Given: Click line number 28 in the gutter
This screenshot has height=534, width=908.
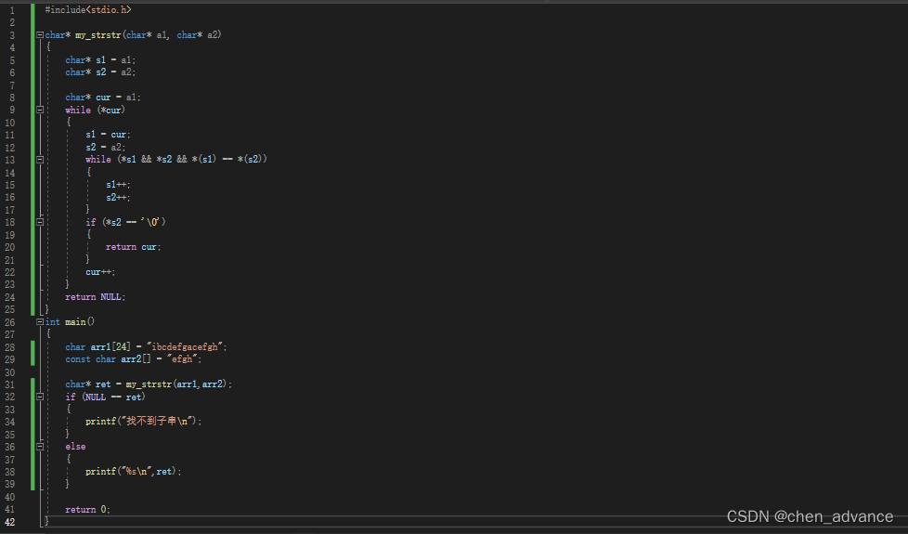Looking at the screenshot, I should (x=10, y=346).
